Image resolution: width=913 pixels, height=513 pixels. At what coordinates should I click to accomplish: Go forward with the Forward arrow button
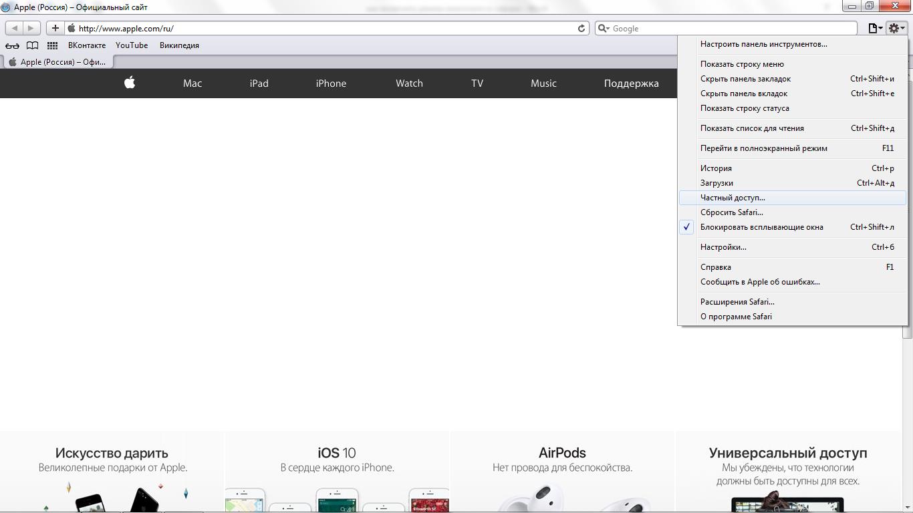pyautogui.click(x=31, y=28)
